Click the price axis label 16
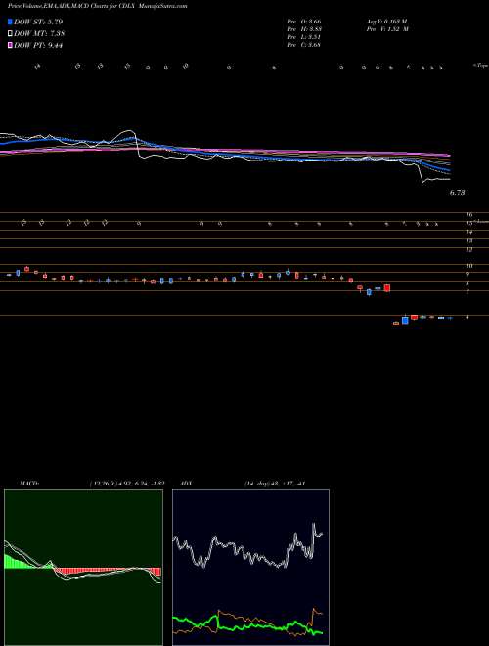This screenshot has height=646, width=489. point(469,215)
